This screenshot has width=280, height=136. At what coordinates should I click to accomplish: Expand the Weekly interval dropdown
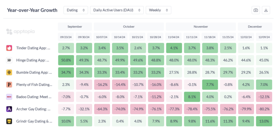click(x=158, y=10)
